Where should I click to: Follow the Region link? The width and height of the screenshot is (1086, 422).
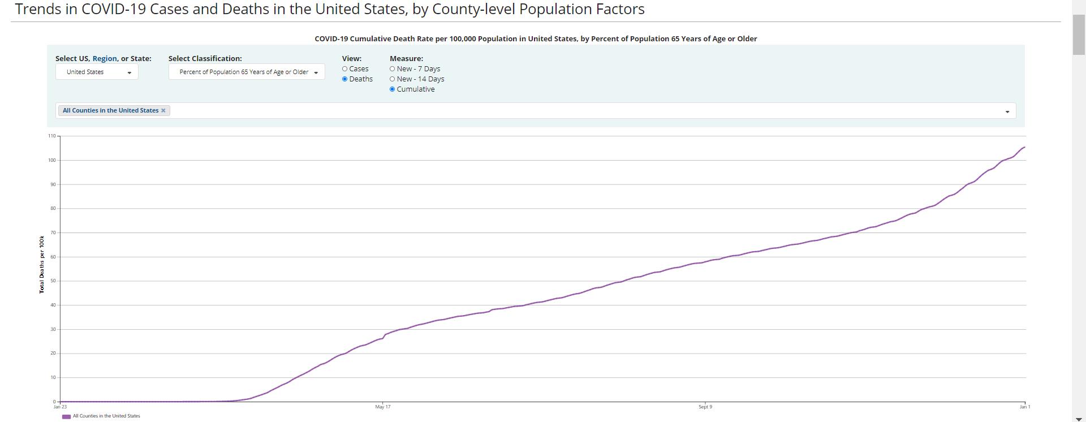tap(105, 58)
